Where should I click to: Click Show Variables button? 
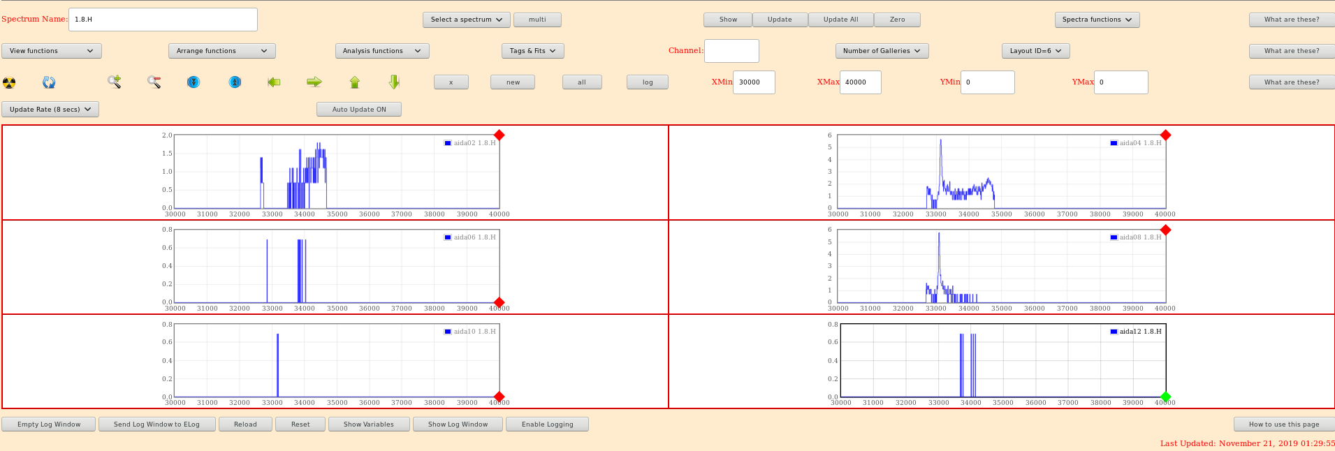coord(369,424)
